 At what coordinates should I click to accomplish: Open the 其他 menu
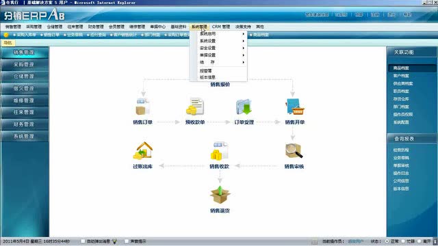[x=260, y=27]
